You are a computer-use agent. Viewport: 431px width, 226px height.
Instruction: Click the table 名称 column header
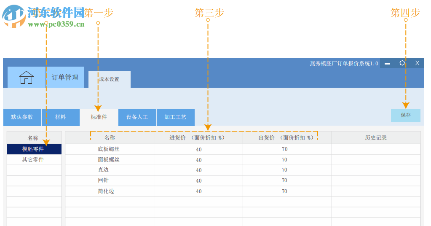[110, 138]
